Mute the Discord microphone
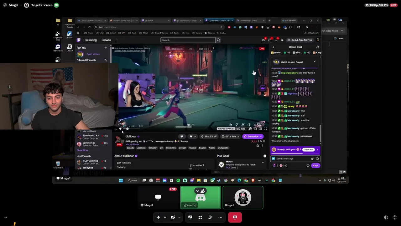Viewport: 401px width, 226px height. pyautogui.click(x=159, y=217)
